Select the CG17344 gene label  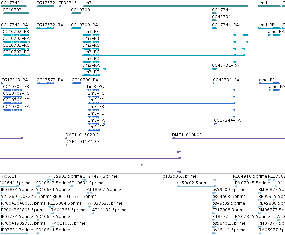point(221,10)
